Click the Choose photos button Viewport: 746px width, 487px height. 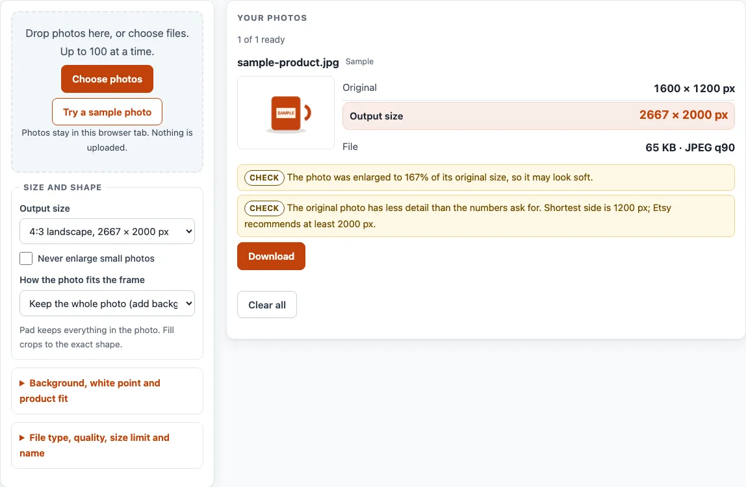click(x=107, y=79)
